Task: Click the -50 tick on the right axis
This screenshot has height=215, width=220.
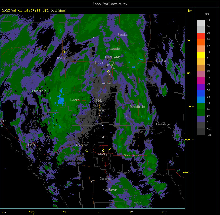Action: click(187, 139)
